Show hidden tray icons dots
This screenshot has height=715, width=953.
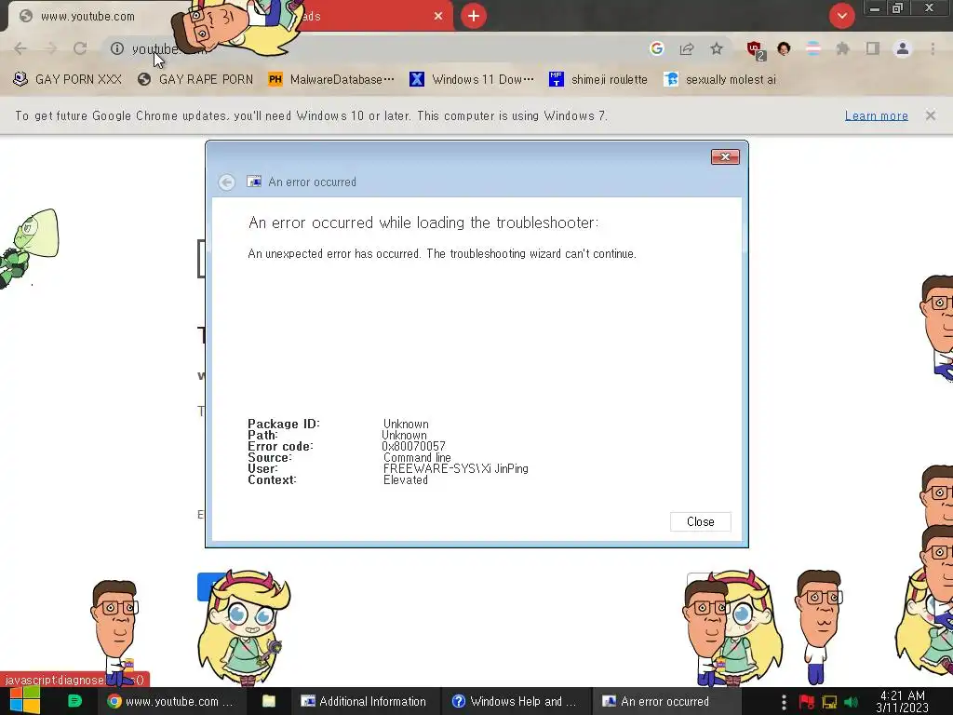(x=784, y=702)
